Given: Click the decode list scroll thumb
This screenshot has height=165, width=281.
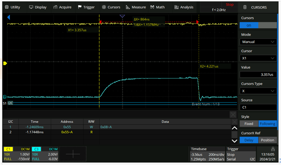Looking at the screenshot, I should pos(234,134).
